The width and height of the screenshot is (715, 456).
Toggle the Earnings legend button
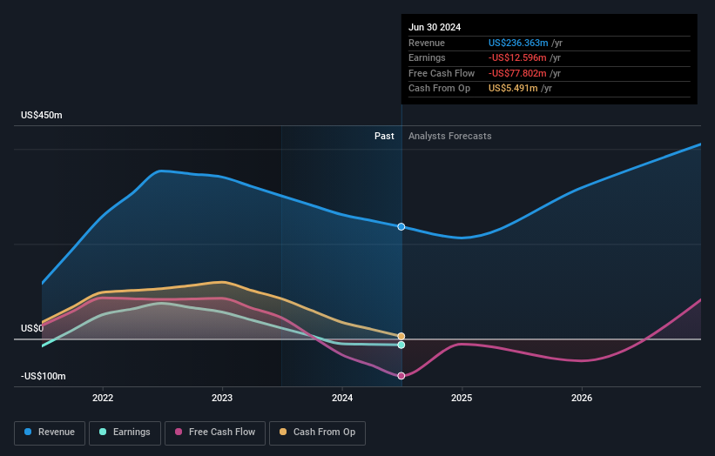125,433
